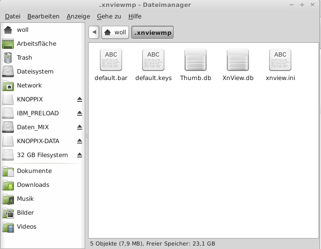Click the sidebar pane separator handle

[x=87, y=136]
